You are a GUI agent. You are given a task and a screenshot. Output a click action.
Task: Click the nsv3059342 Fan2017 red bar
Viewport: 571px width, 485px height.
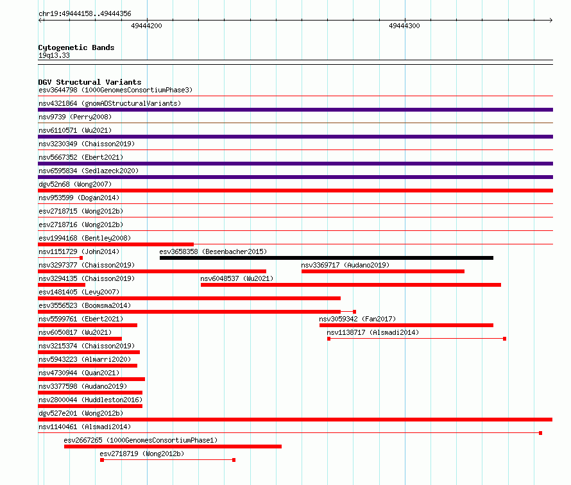click(x=406, y=325)
